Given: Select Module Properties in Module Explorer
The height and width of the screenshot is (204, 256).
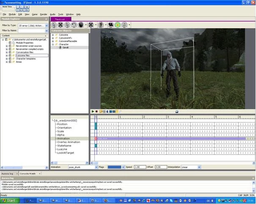Looking at the screenshot, I should pos(25,43).
